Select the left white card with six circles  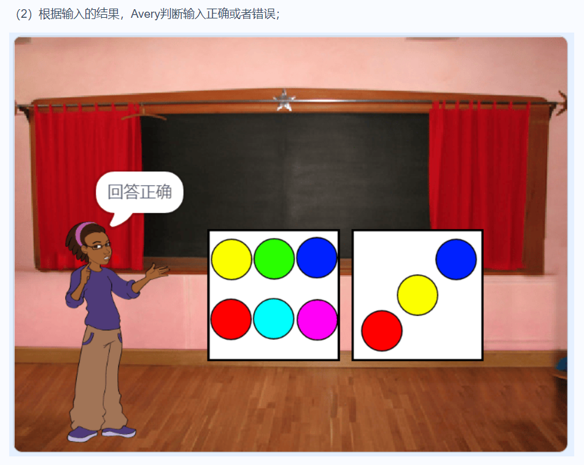[274, 295]
